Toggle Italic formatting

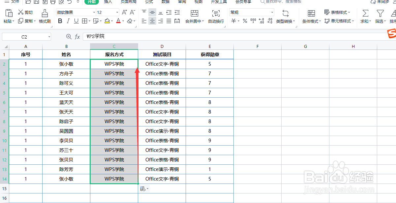(x=69, y=21)
